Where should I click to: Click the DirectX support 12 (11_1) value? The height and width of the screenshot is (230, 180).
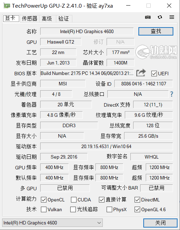(x=153, y=105)
